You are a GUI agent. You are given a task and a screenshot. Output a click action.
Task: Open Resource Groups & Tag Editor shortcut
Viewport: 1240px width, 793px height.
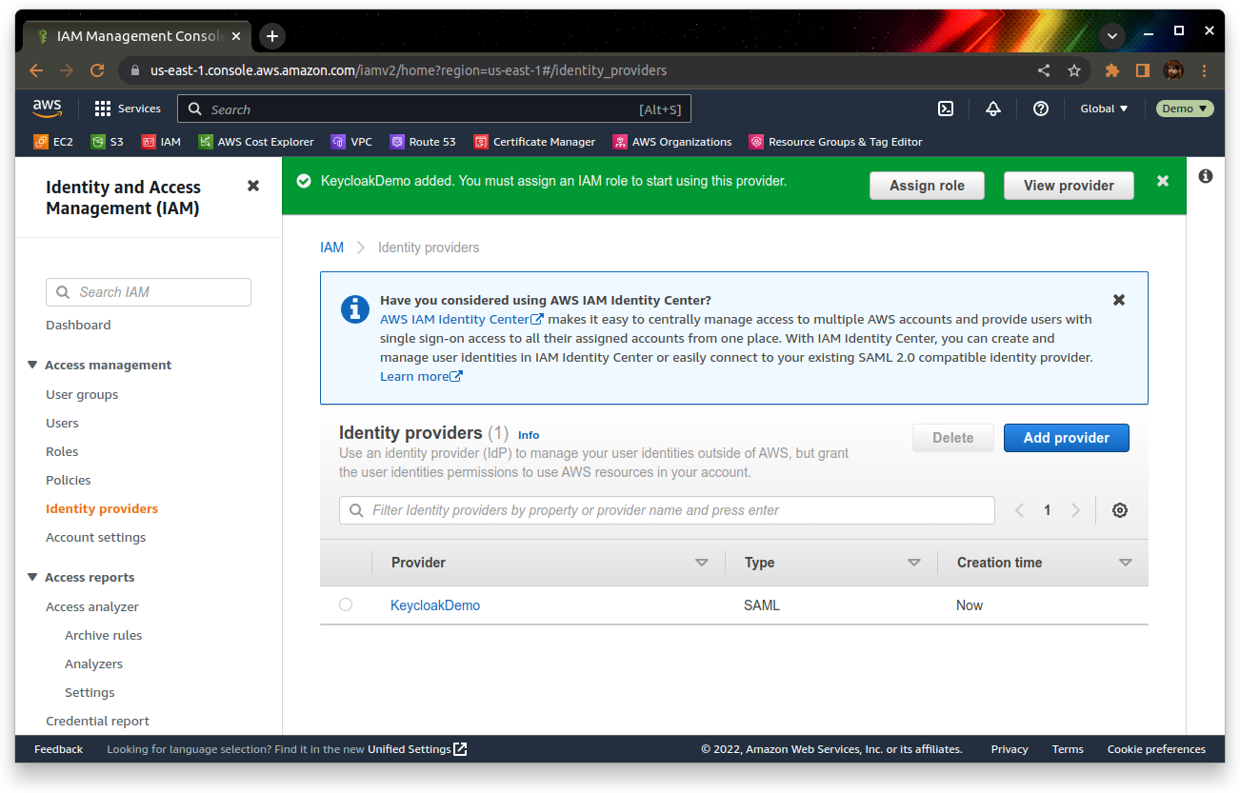coord(835,142)
